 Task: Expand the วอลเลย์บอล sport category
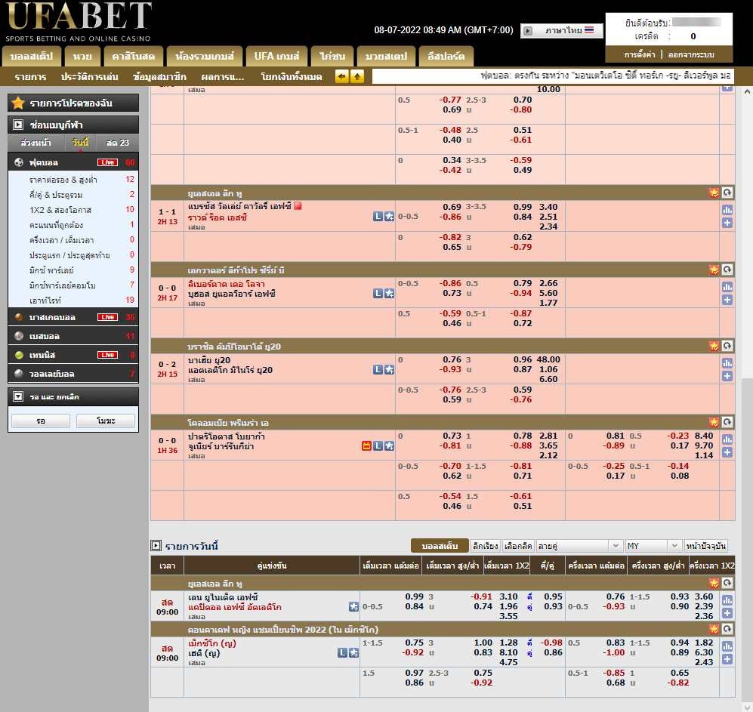(x=73, y=374)
